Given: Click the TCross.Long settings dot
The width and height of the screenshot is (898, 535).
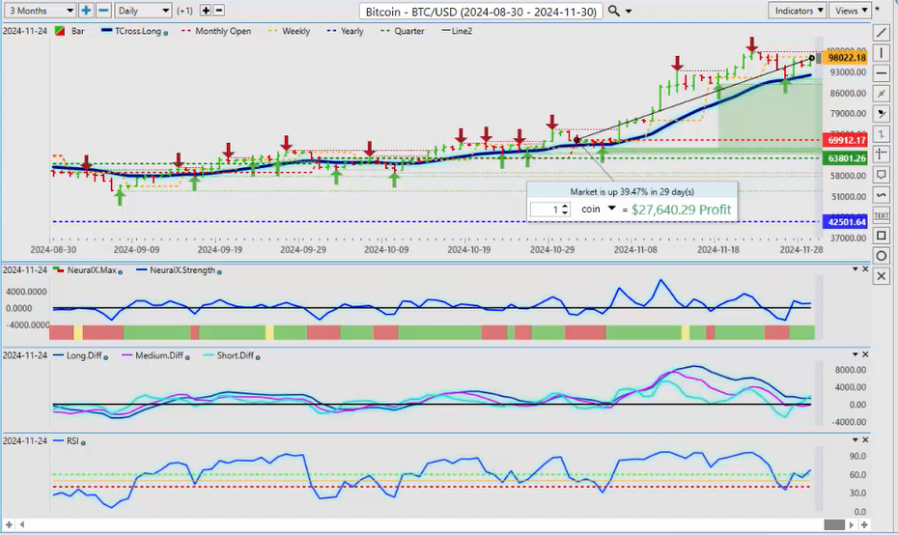Looking at the screenshot, I should [166, 33].
